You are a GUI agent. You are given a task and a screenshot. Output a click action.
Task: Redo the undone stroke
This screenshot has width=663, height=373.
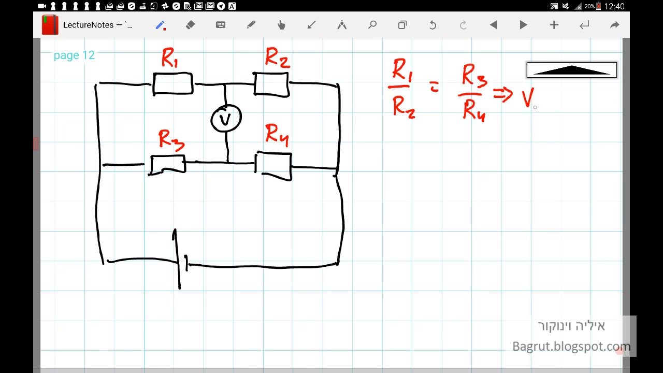pos(463,25)
